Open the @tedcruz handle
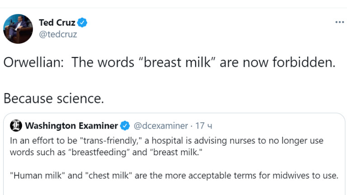Image resolution: width=347 pixels, height=195 pixels. point(58,34)
